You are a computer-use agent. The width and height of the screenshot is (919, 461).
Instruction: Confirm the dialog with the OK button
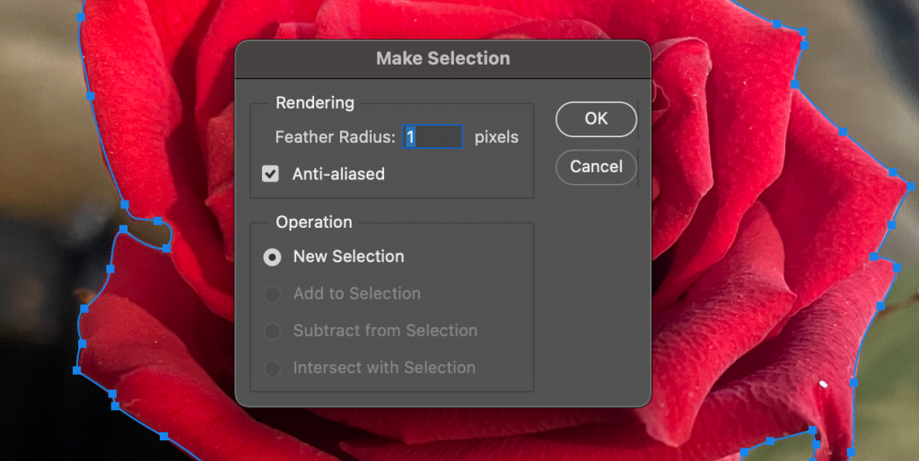[596, 119]
